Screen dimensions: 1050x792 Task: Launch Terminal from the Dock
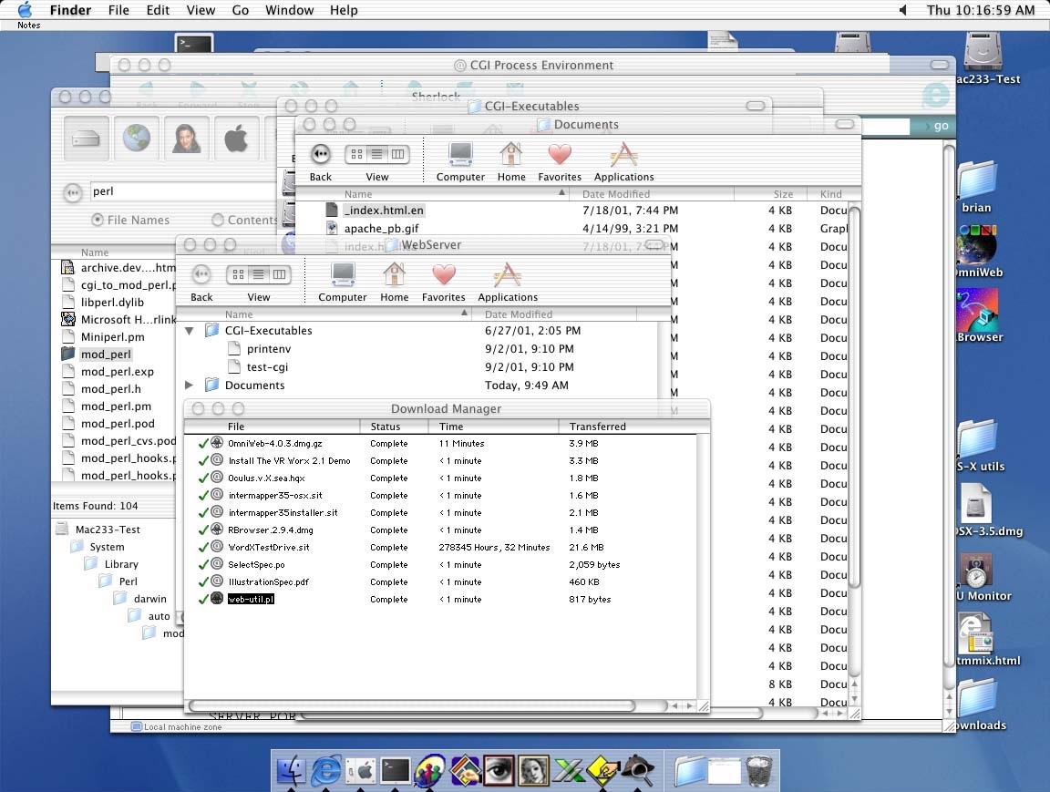pos(395,771)
